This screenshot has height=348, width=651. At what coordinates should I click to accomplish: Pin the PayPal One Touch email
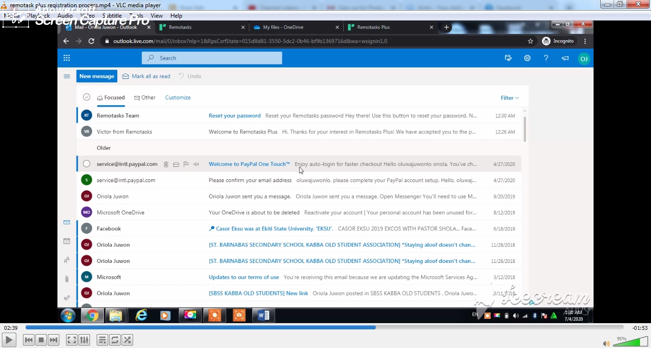click(x=196, y=164)
